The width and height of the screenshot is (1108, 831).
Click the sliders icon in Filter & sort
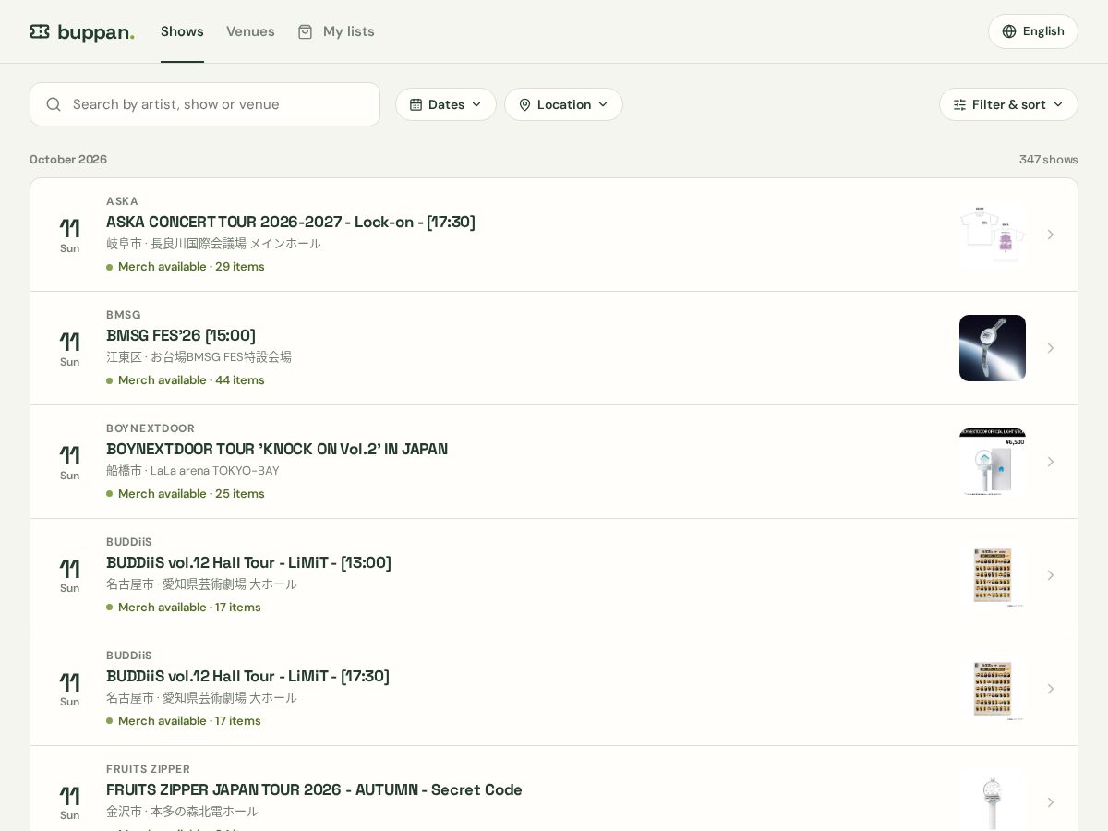(960, 104)
